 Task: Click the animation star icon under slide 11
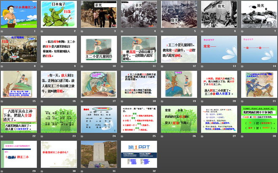(122, 66)
